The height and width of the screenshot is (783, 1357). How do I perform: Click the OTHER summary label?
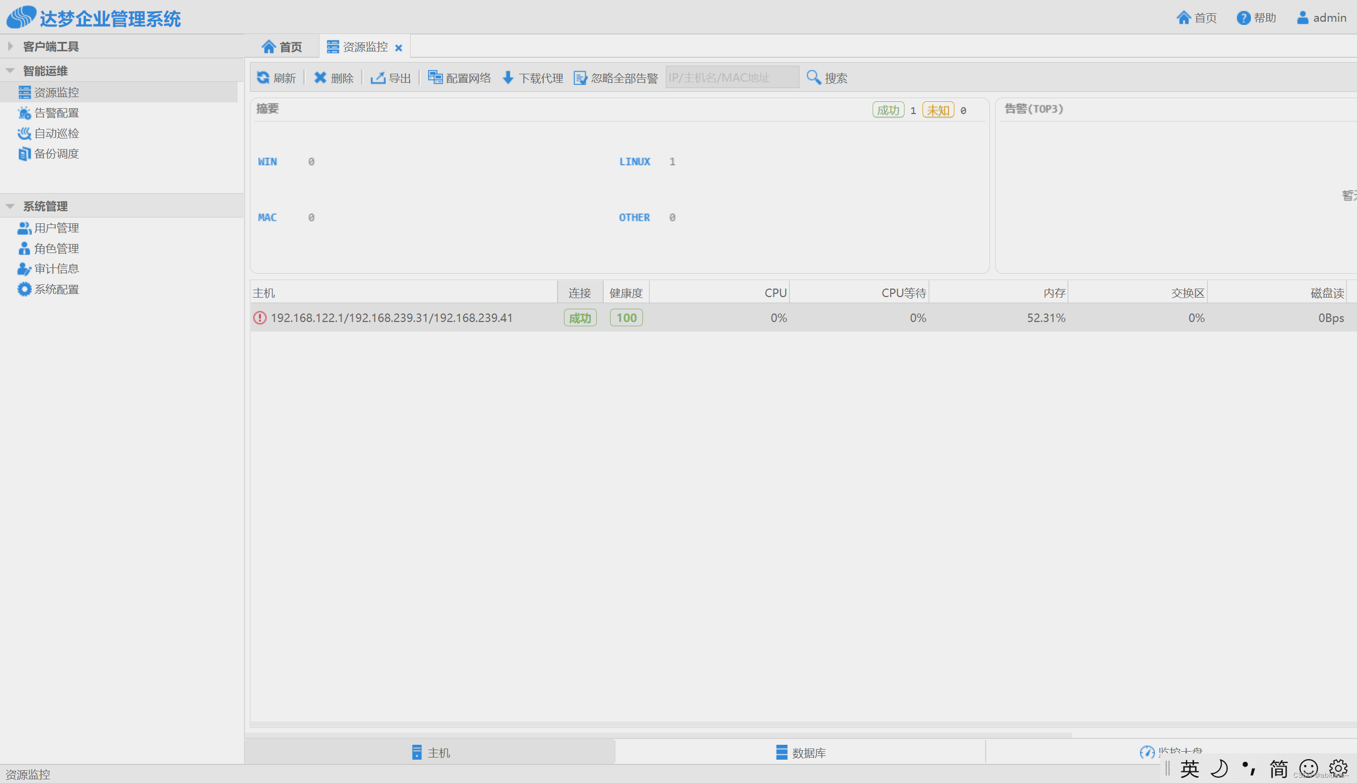(634, 217)
